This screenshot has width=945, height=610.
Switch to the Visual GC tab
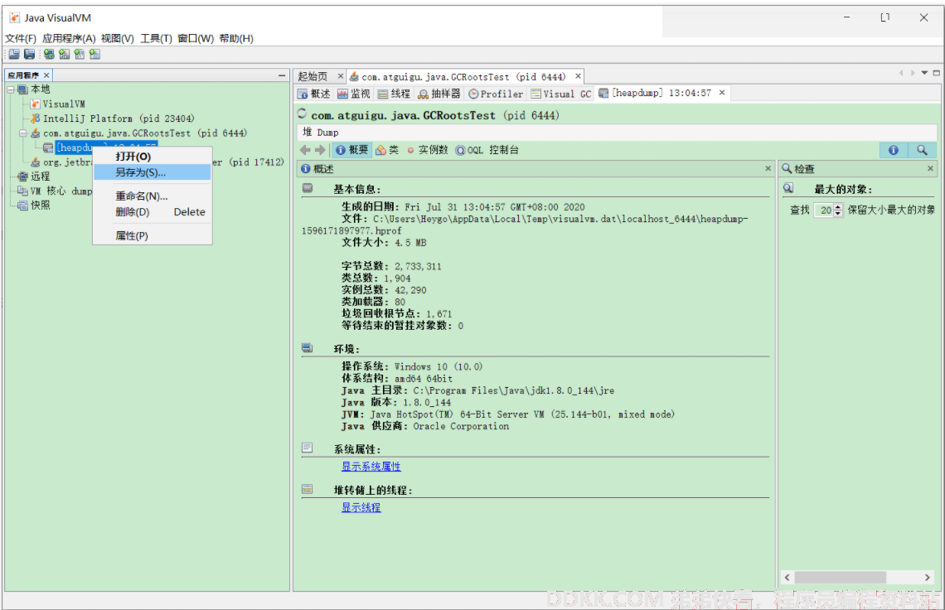click(561, 94)
